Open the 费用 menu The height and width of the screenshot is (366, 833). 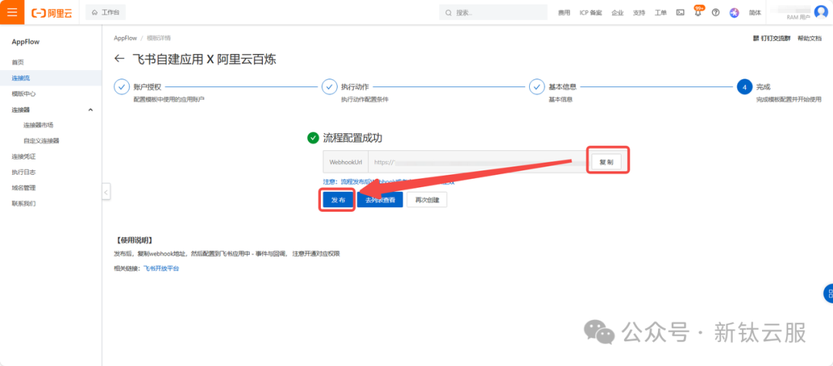click(564, 13)
